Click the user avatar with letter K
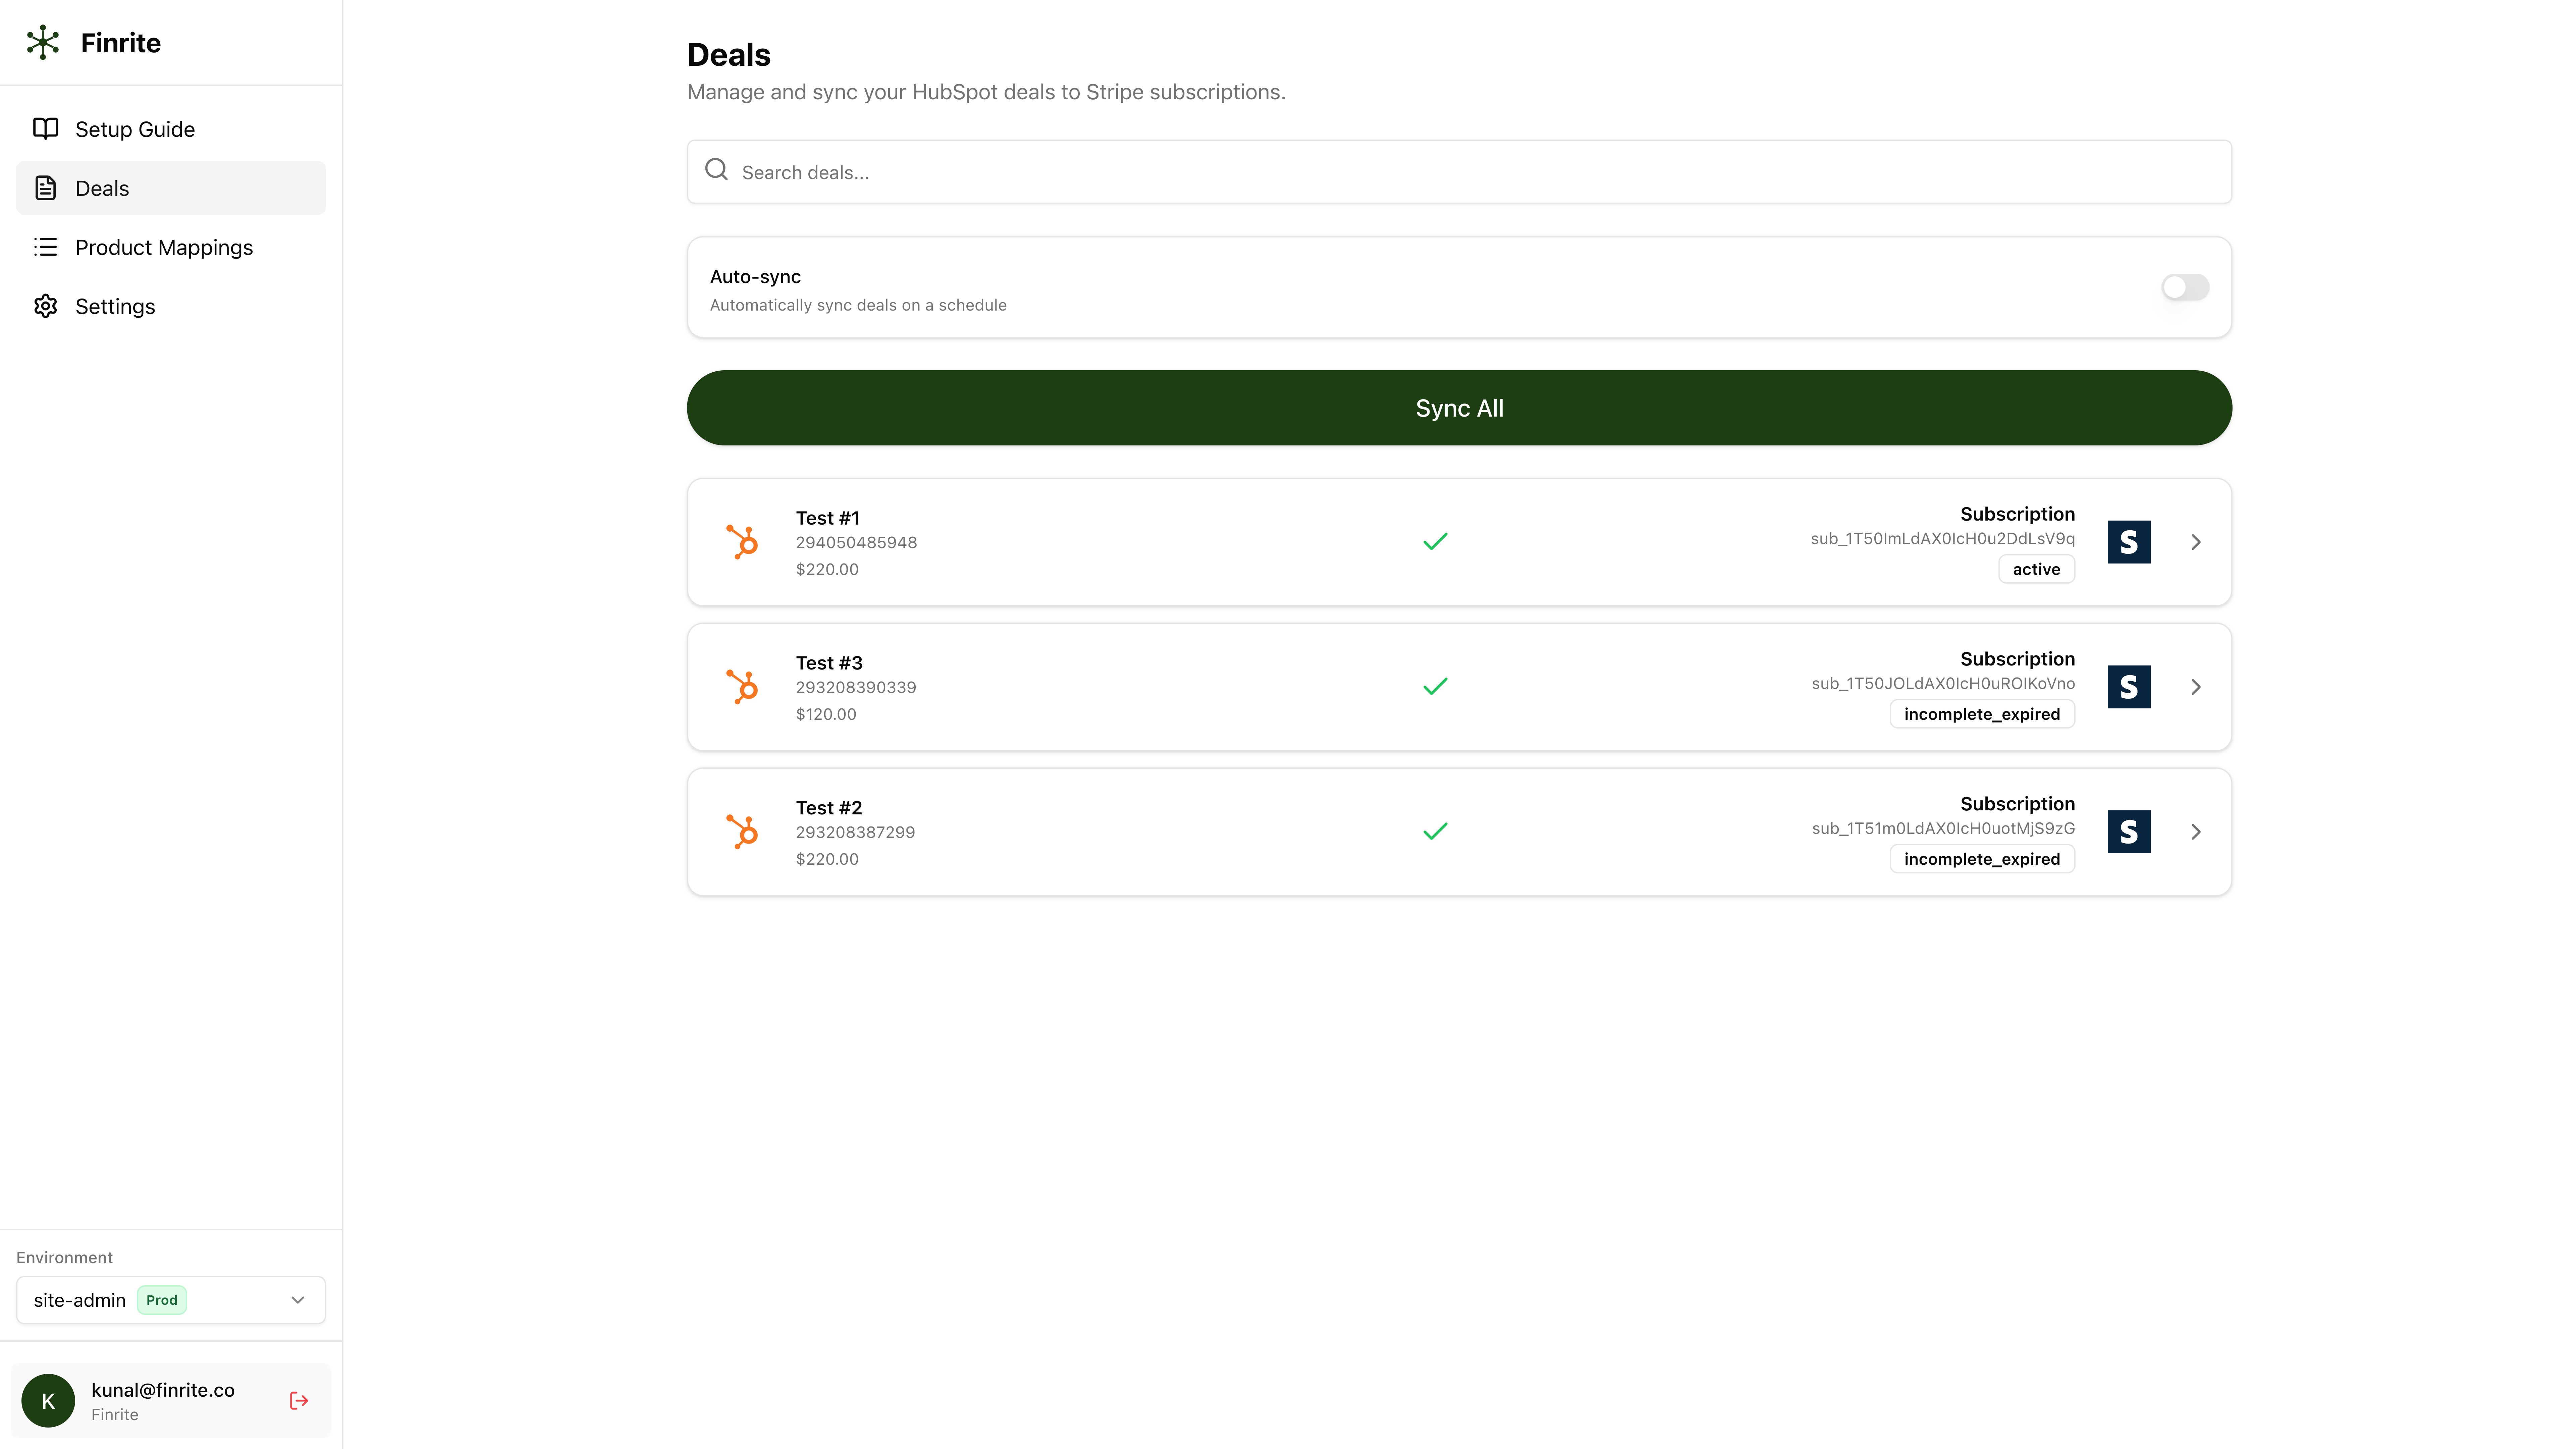2576x1449 pixels. click(x=48, y=1400)
